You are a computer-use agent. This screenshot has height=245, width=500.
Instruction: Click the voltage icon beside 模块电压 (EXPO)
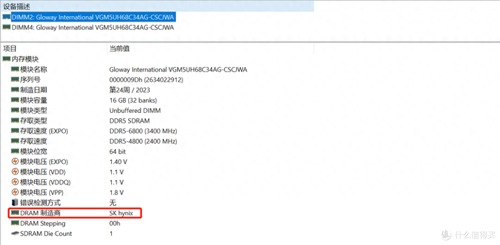(x=15, y=161)
